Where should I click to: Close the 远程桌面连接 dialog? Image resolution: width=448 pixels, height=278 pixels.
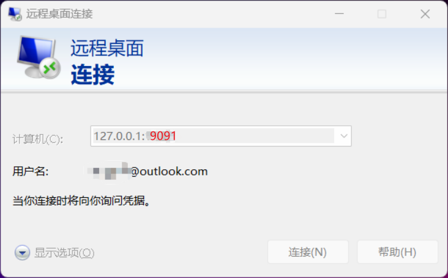tap(425, 13)
